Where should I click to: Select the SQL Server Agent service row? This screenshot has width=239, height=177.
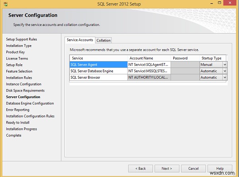tap(98, 65)
